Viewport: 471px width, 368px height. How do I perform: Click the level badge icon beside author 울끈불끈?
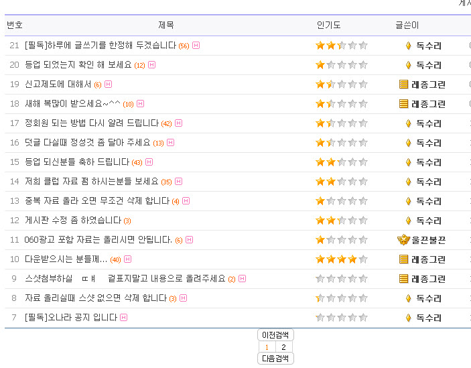click(403, 240)
